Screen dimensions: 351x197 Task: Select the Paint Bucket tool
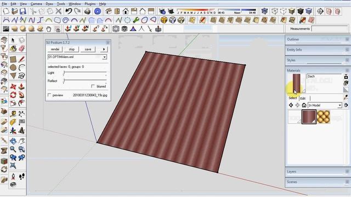click(x=13, y=48)
